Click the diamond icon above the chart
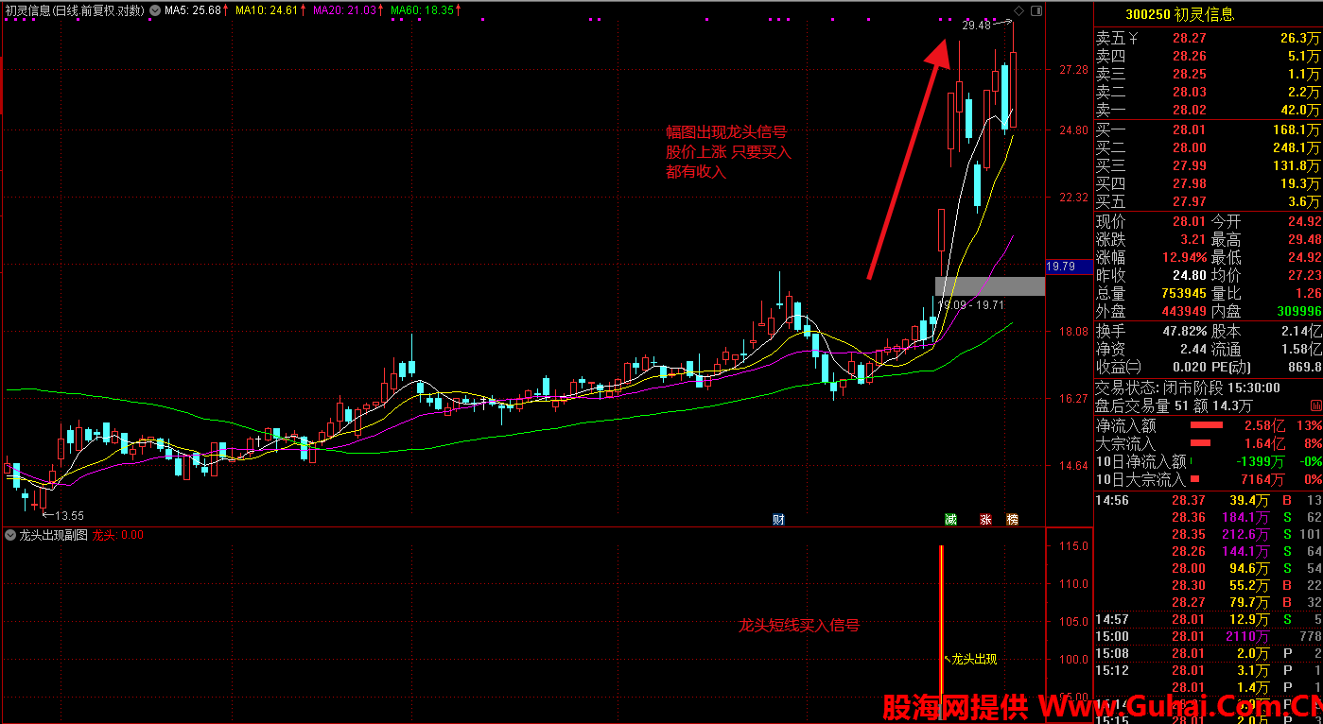Image resolution: width=1323 pixels, height=724 pixels. [x=1018, y=10]
